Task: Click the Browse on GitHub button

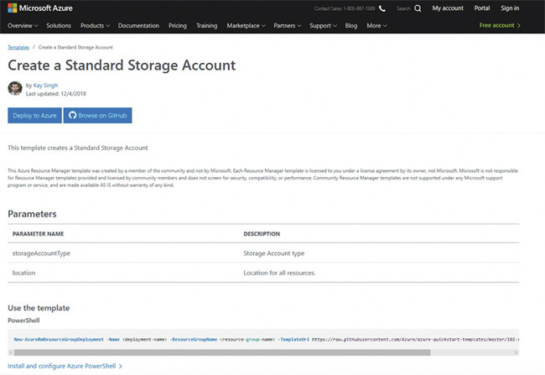Action: coord(98,116)
